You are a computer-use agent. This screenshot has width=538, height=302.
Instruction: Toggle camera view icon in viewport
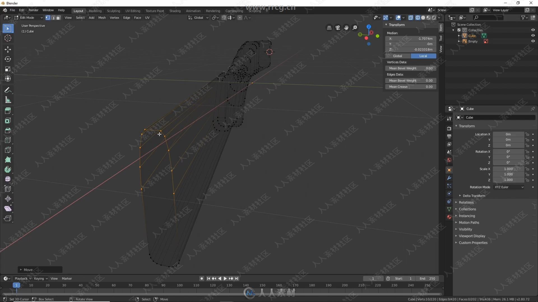coord(338,28)
